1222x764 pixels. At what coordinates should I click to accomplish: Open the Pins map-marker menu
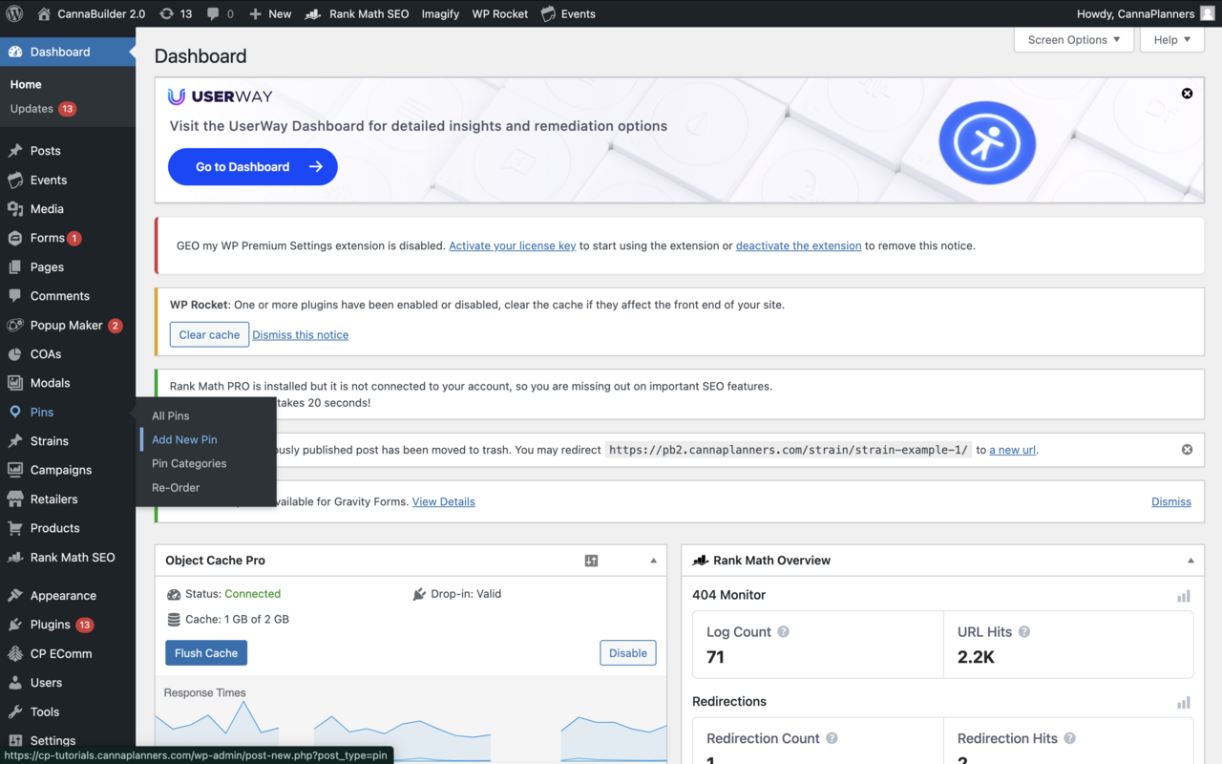(x=68, y=412)
